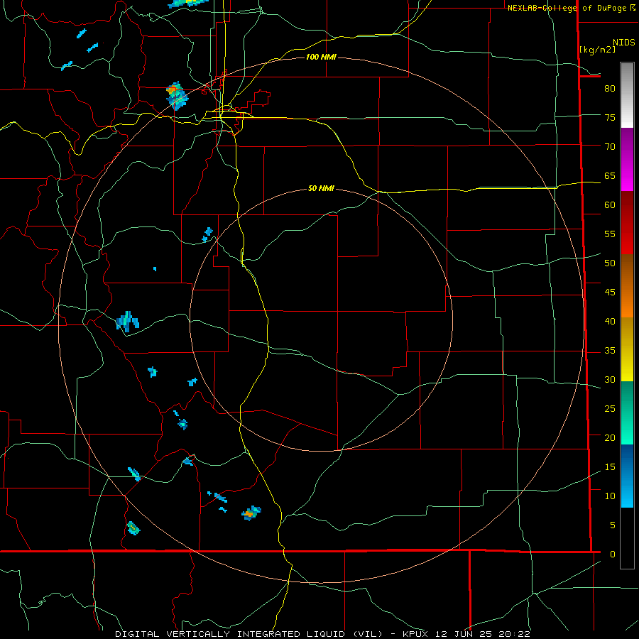Pick the gray-white segment of the color bar
Image resolution: width=639 pixels, height=639 pixels.
(627, 95)
